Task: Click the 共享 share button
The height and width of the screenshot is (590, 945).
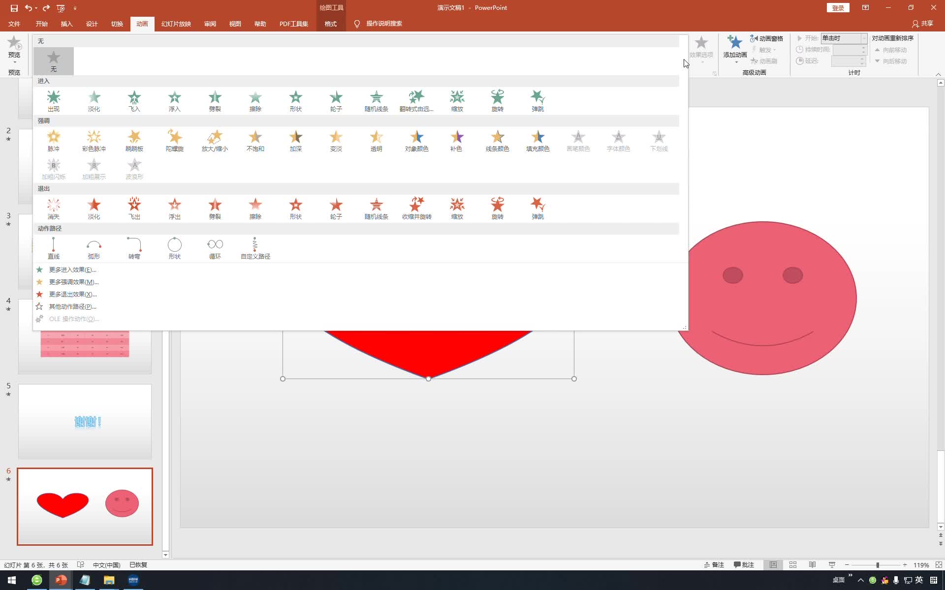Action: pyautogui.click(x=923, y=24)
